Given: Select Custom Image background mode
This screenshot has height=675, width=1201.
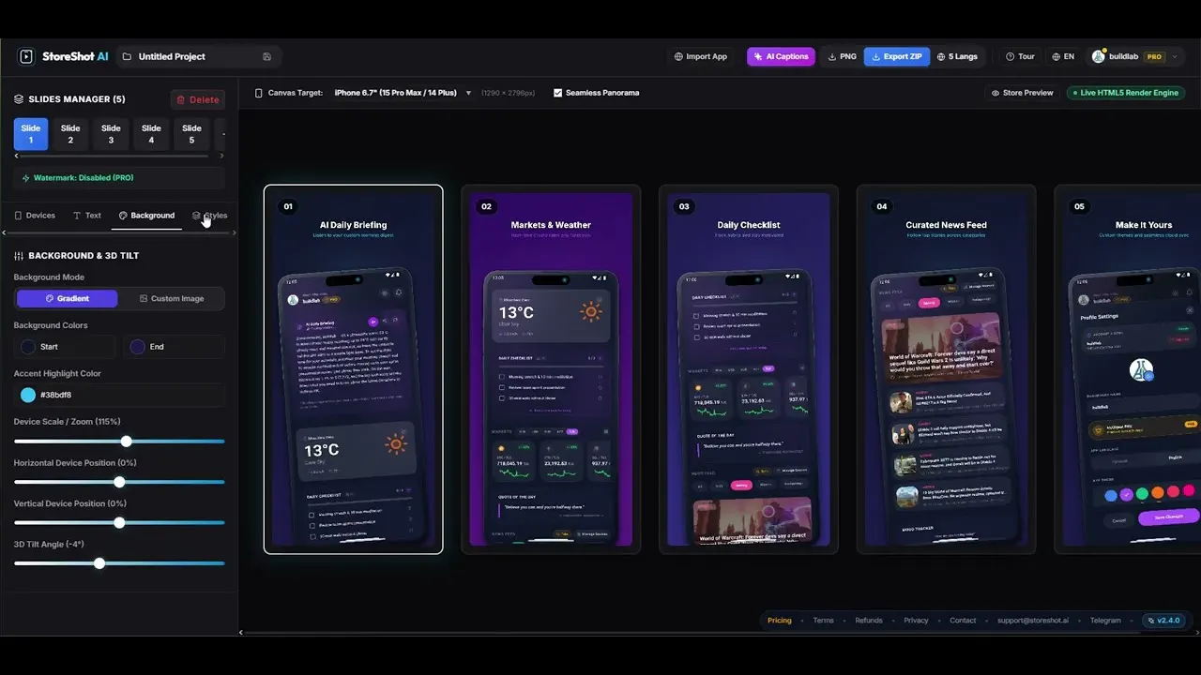Looking at the screenshot, I should click(172, 298).
